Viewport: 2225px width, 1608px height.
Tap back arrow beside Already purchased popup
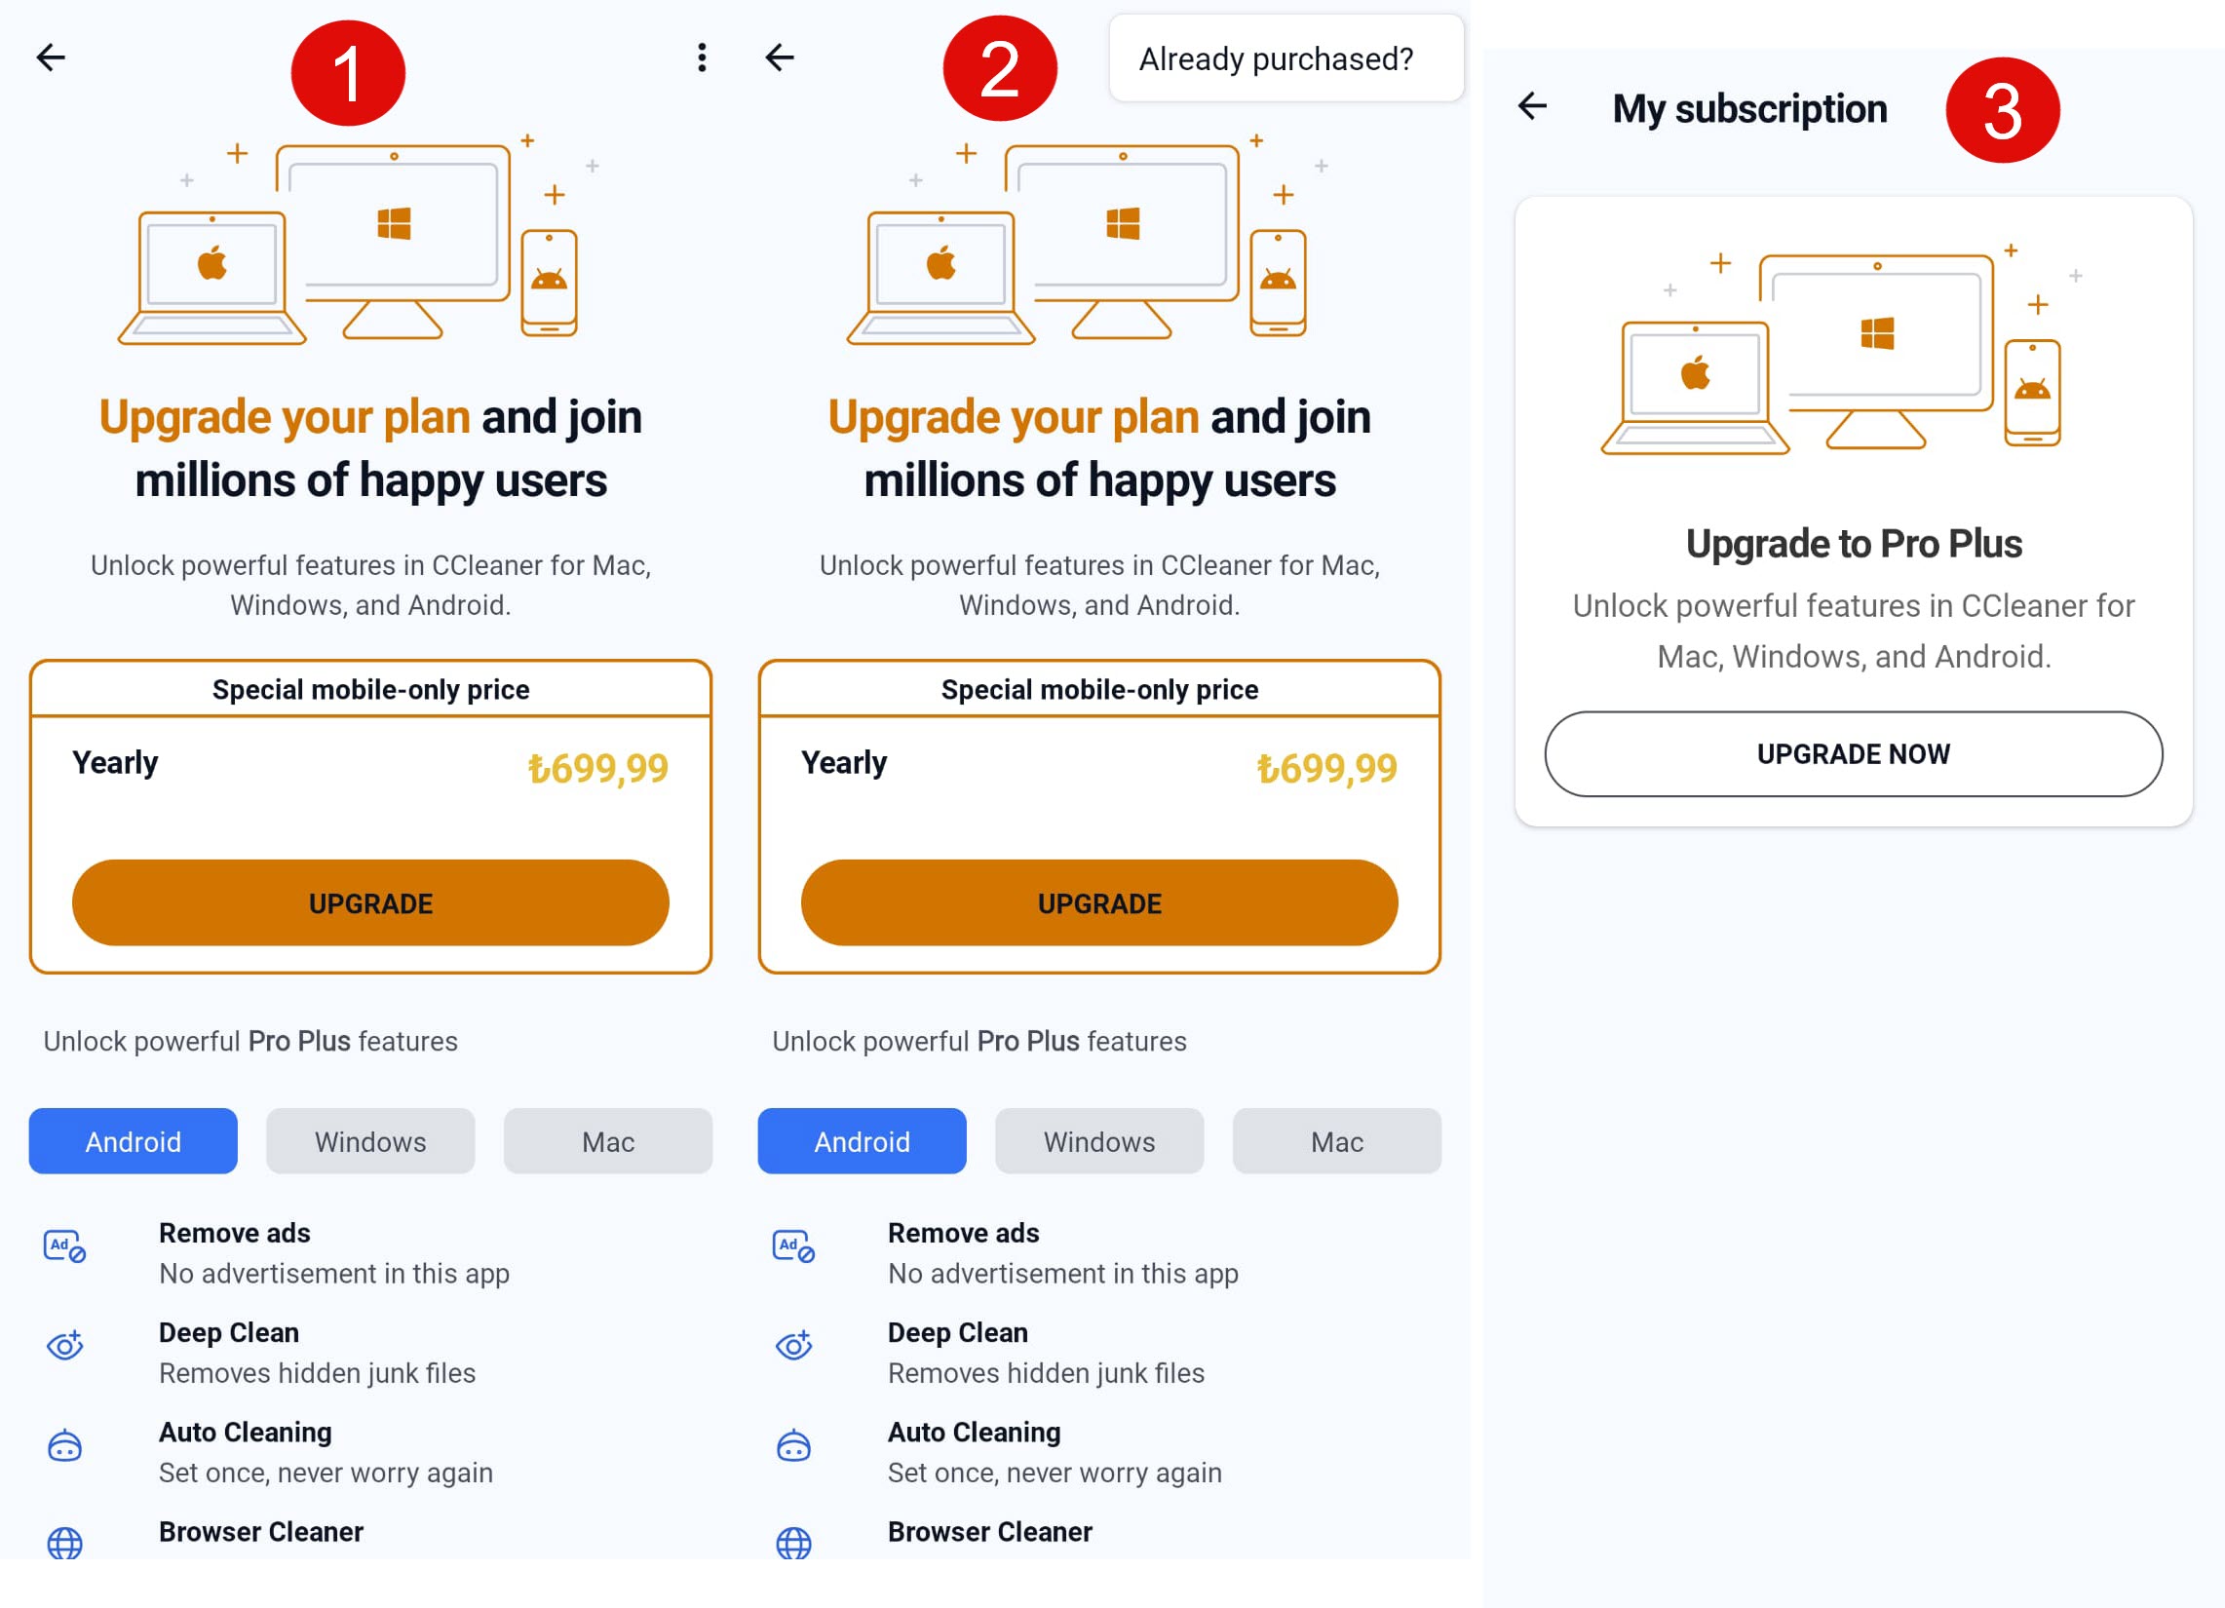click(780, 57)
